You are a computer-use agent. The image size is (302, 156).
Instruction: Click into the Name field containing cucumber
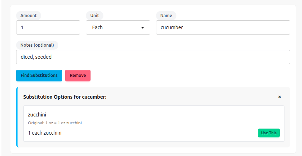[x=223, y=27]
